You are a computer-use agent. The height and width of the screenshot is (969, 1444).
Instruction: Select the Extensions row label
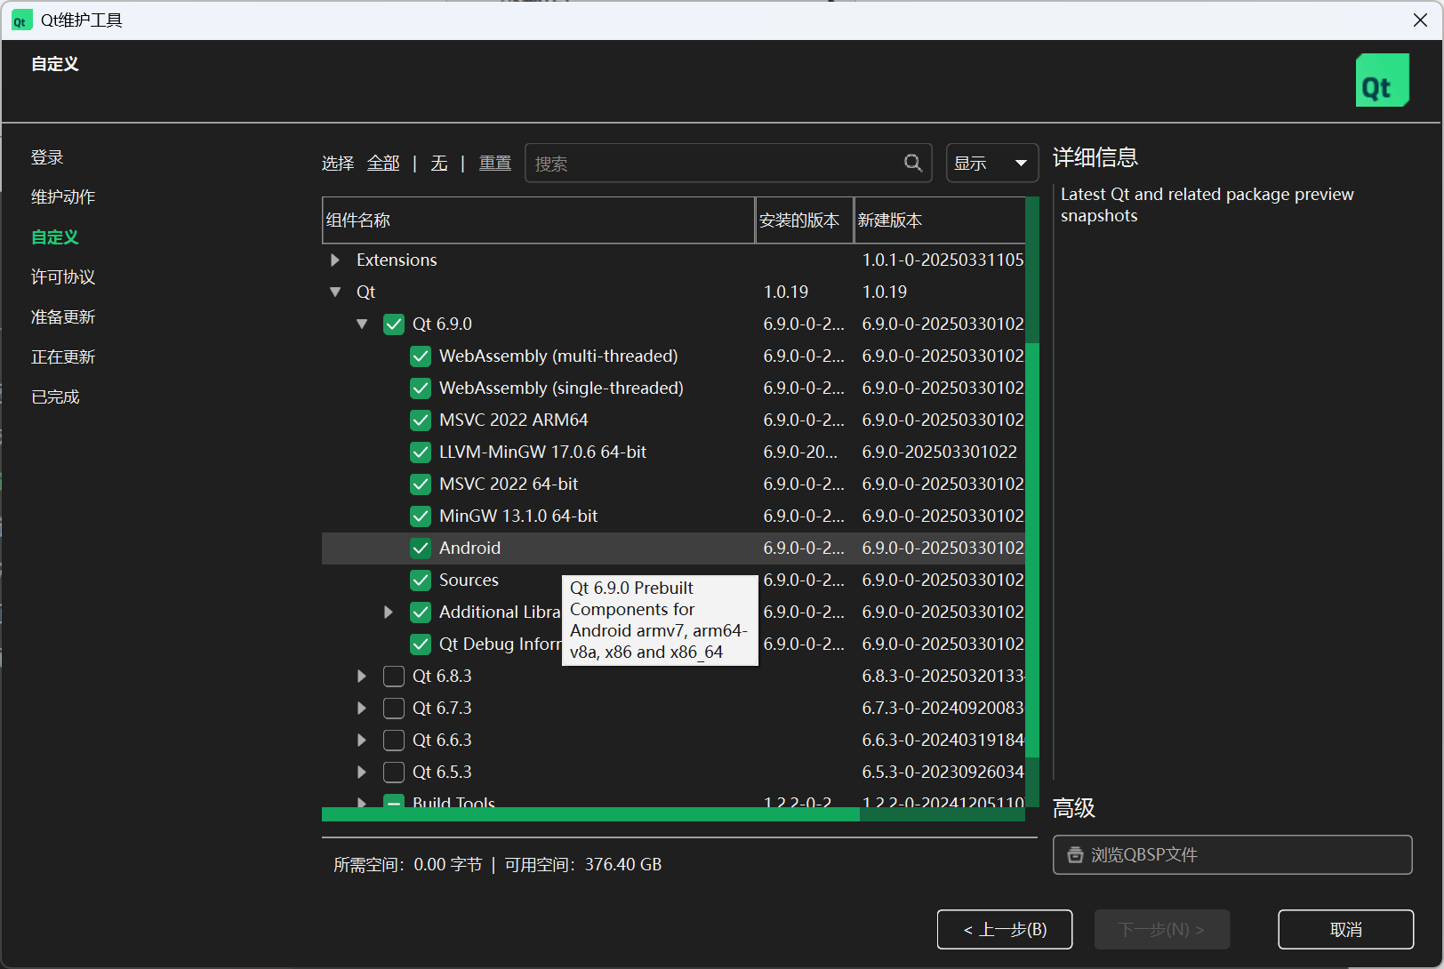tap(397, 260)
